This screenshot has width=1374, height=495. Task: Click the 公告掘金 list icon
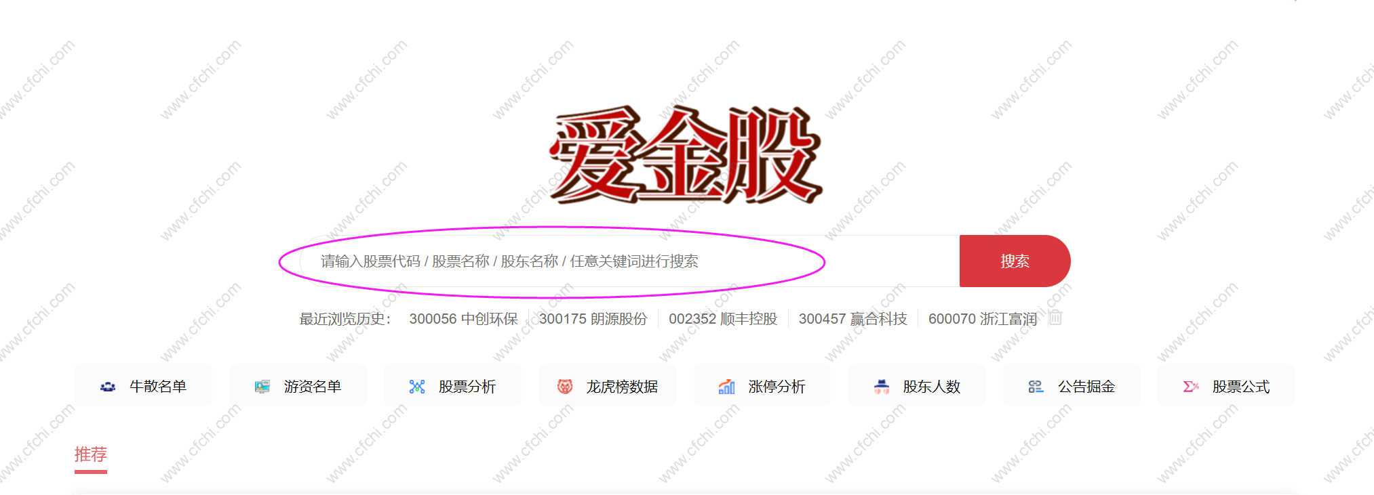point(1036,387)
